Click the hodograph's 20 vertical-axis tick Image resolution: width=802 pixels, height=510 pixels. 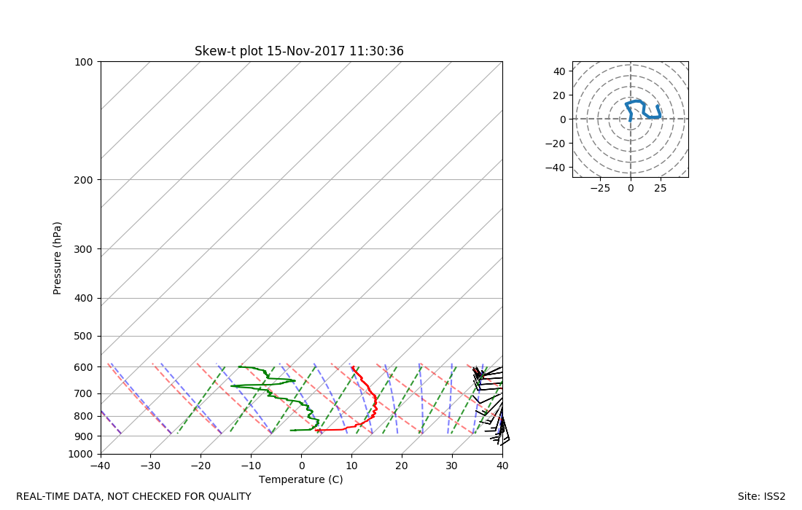click(559, 95)
